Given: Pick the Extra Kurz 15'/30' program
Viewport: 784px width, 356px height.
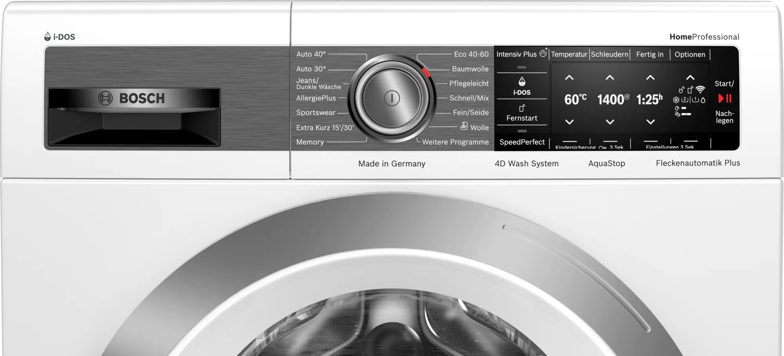Looking at the screenshot, I should tap(325, 128).
